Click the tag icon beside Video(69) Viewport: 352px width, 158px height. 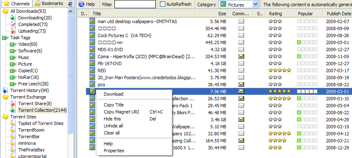(14, 44)
